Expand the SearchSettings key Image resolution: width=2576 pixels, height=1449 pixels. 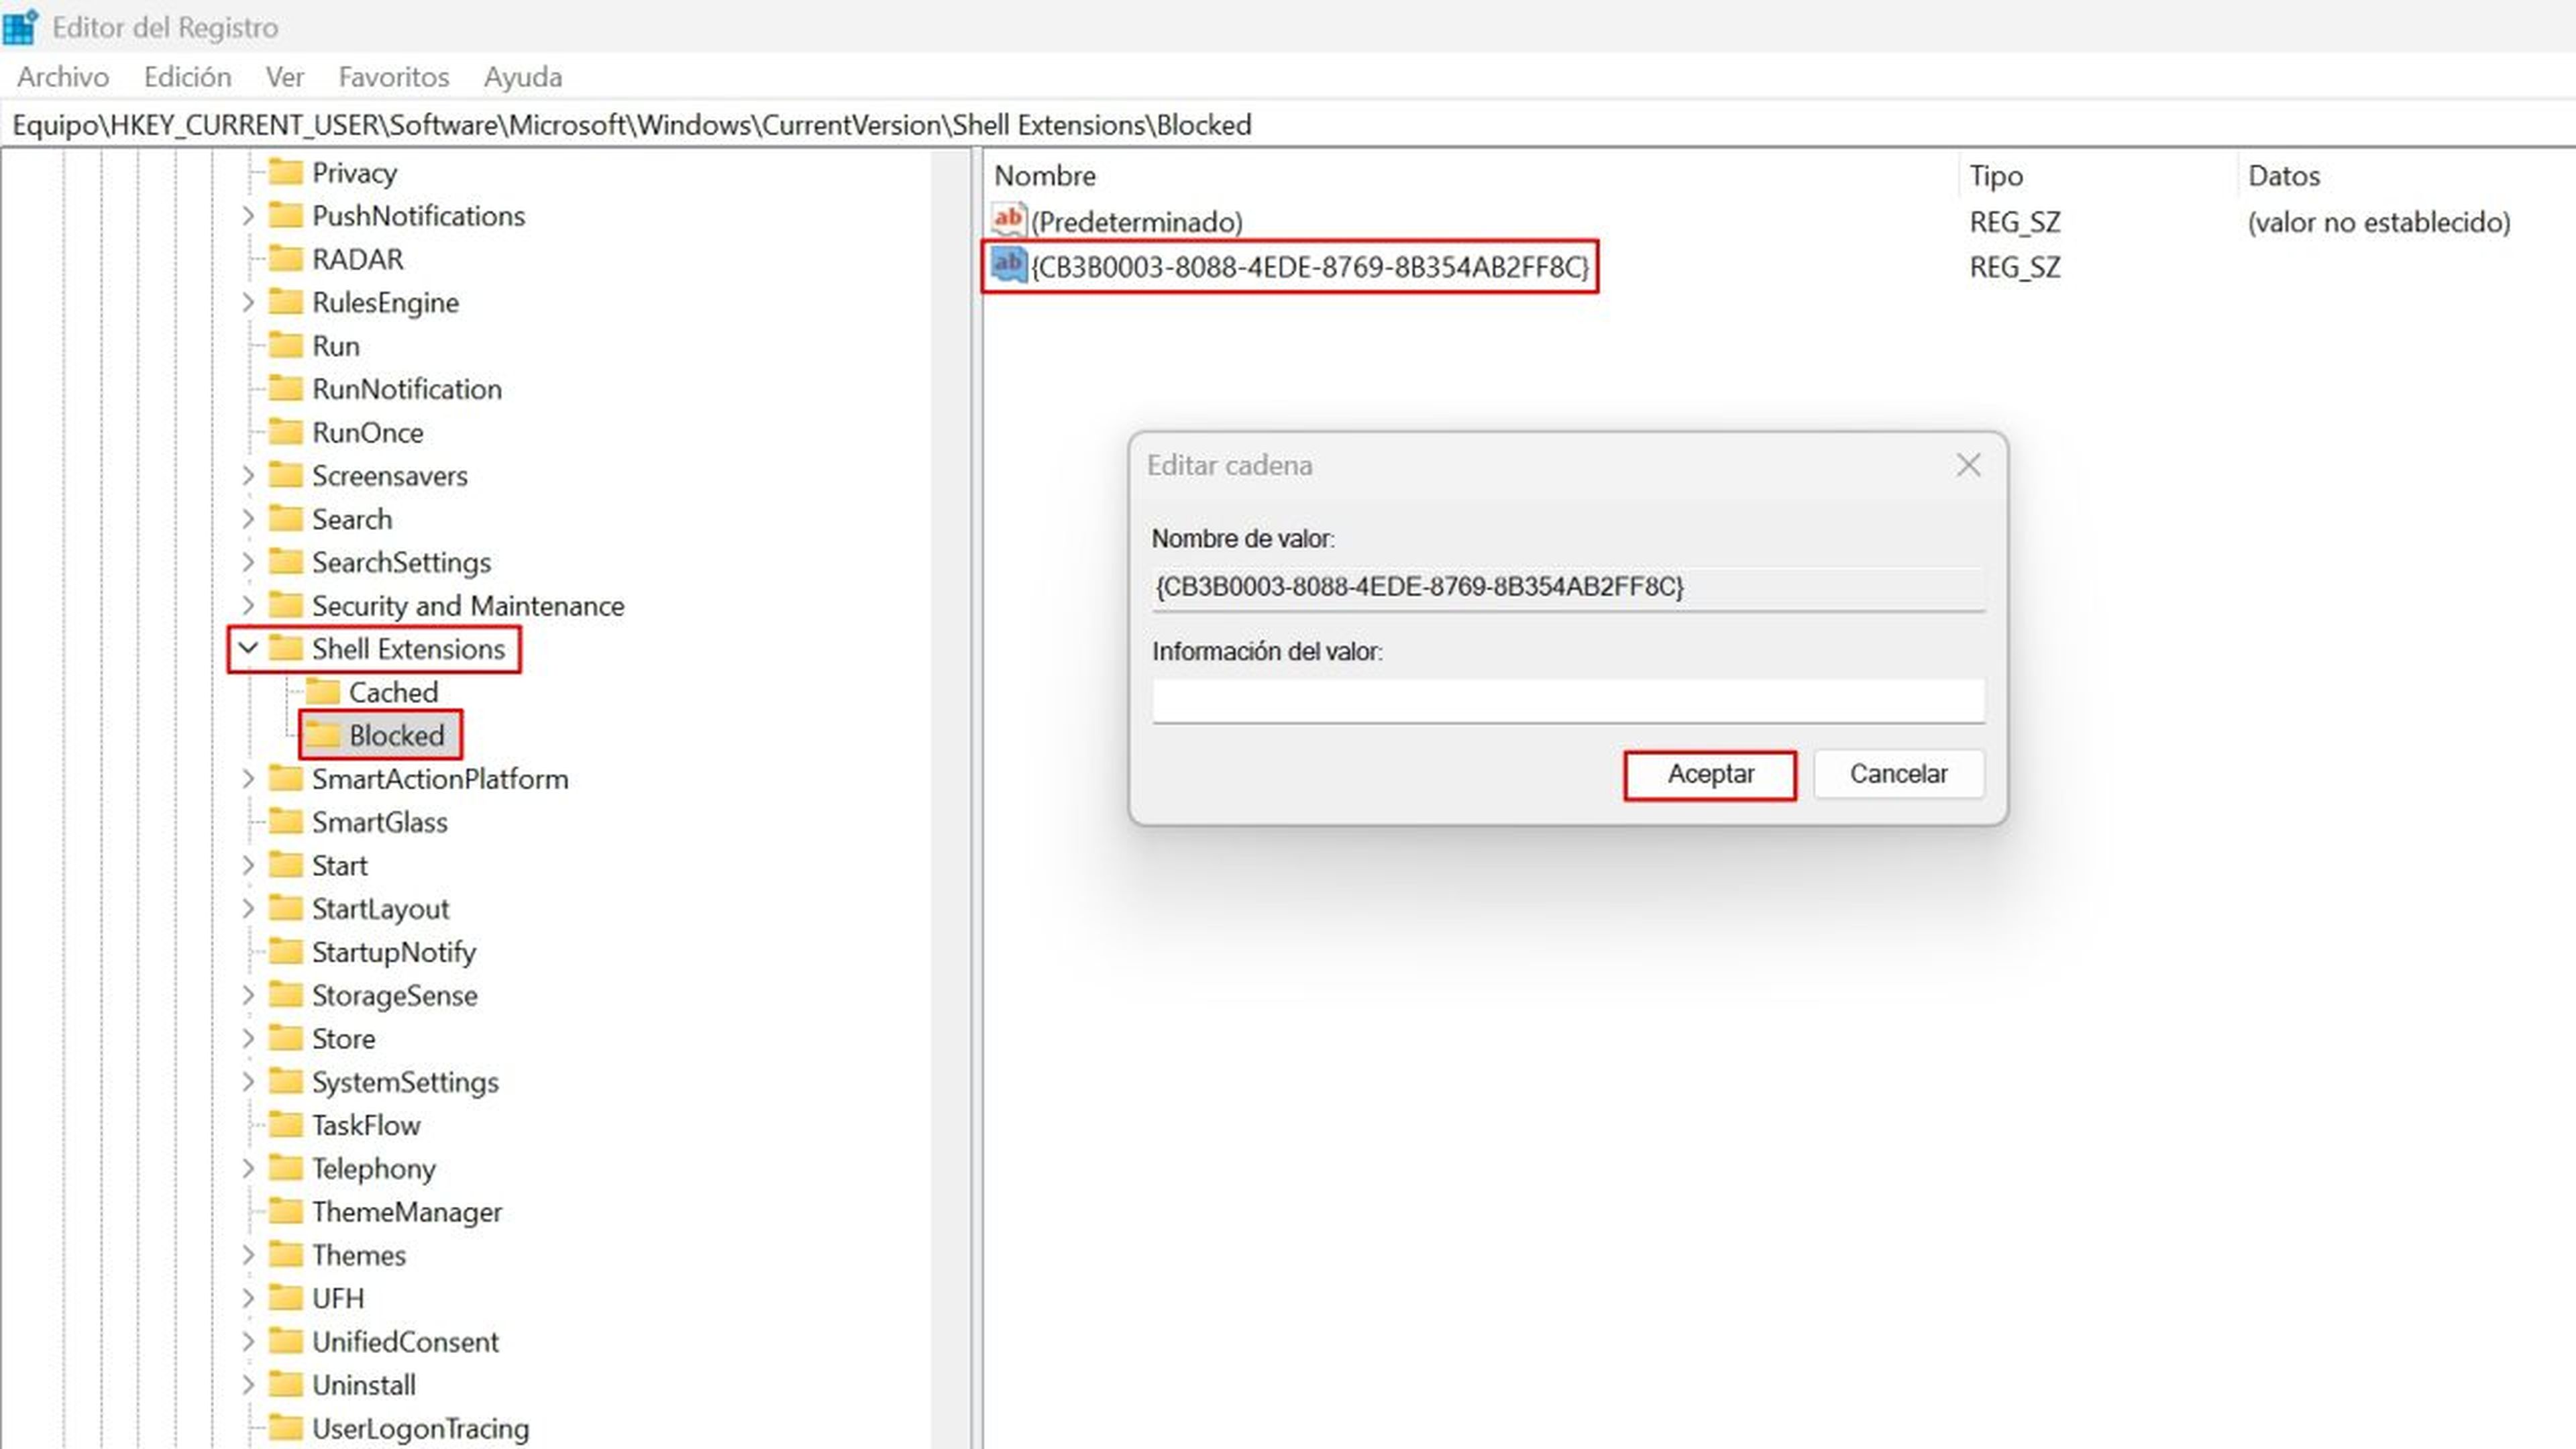pyautogui.click(x=248, y=562)
